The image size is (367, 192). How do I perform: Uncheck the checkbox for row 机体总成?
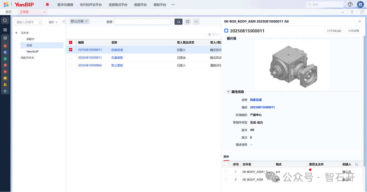click(71, 50)
